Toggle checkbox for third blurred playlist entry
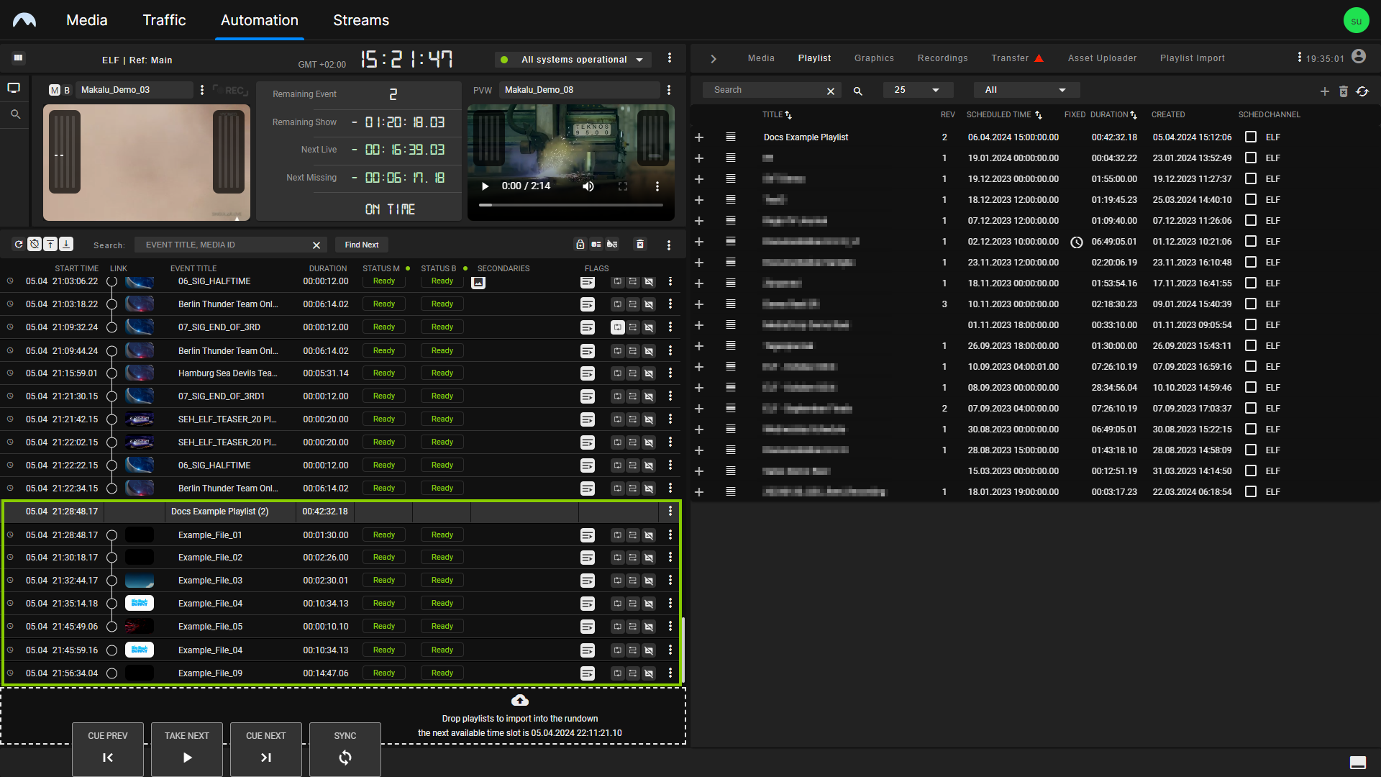The width and height of the screenshot is (1381, 777). [x=1250, y=199]
